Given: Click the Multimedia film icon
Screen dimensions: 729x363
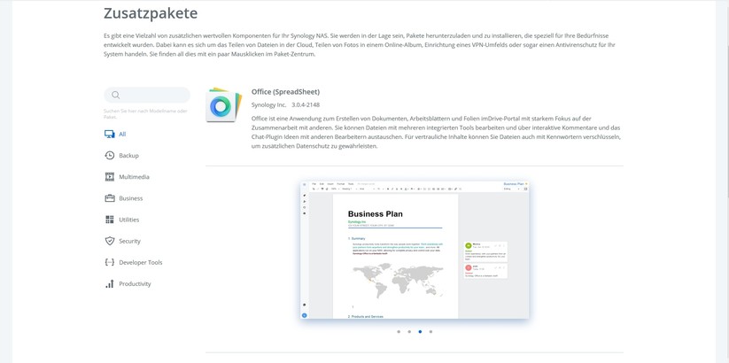Looking at the screenshot, I should tap(109, 177).
